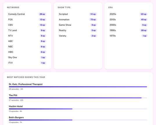
Task: Click the NETWORKS card heading
Action: [x=13, y=8]
